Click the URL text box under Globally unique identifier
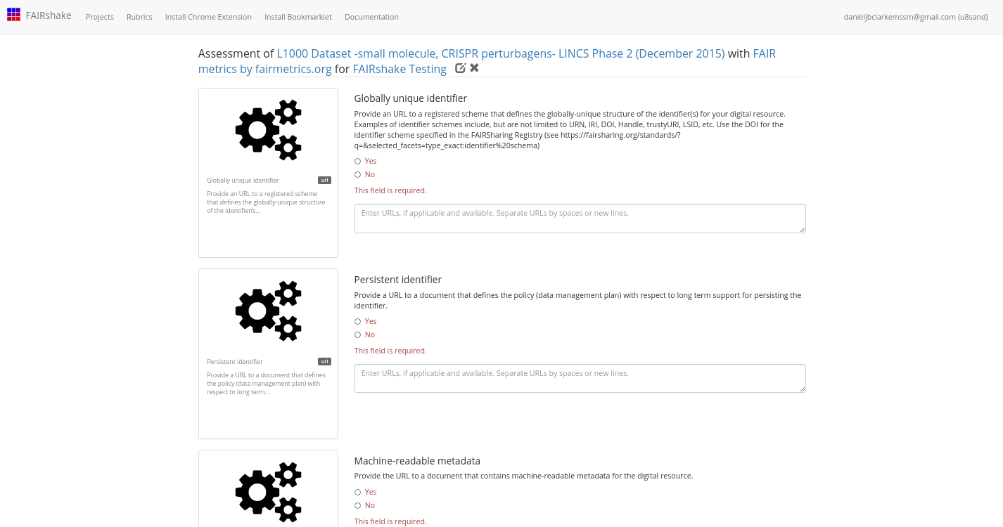Screen dimensions: 1003x527 580,219
